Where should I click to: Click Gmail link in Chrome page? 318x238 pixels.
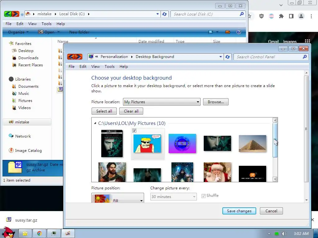tap(273, 42)
